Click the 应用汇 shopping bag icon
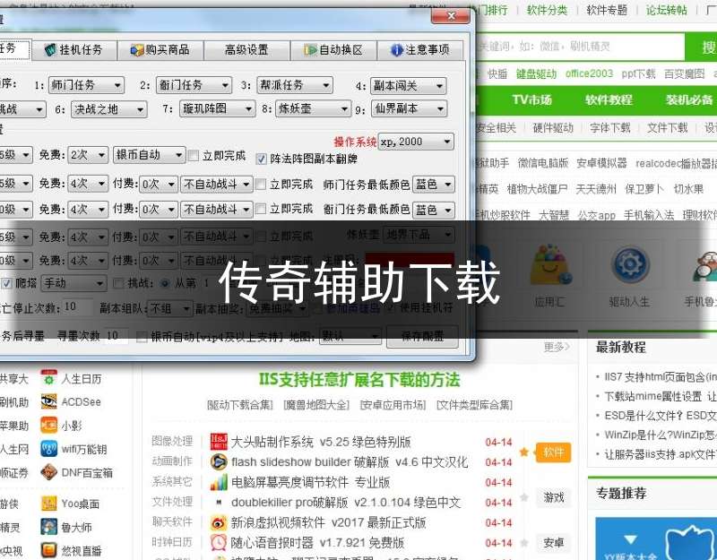Screen dimensions: 717x560 549,264
